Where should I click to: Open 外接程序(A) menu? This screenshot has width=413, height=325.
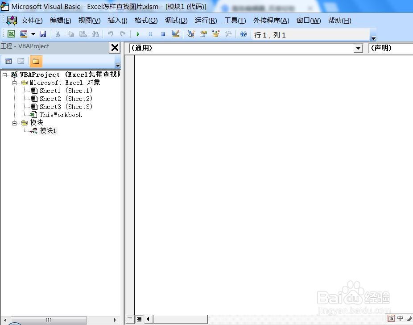point(271,21)
